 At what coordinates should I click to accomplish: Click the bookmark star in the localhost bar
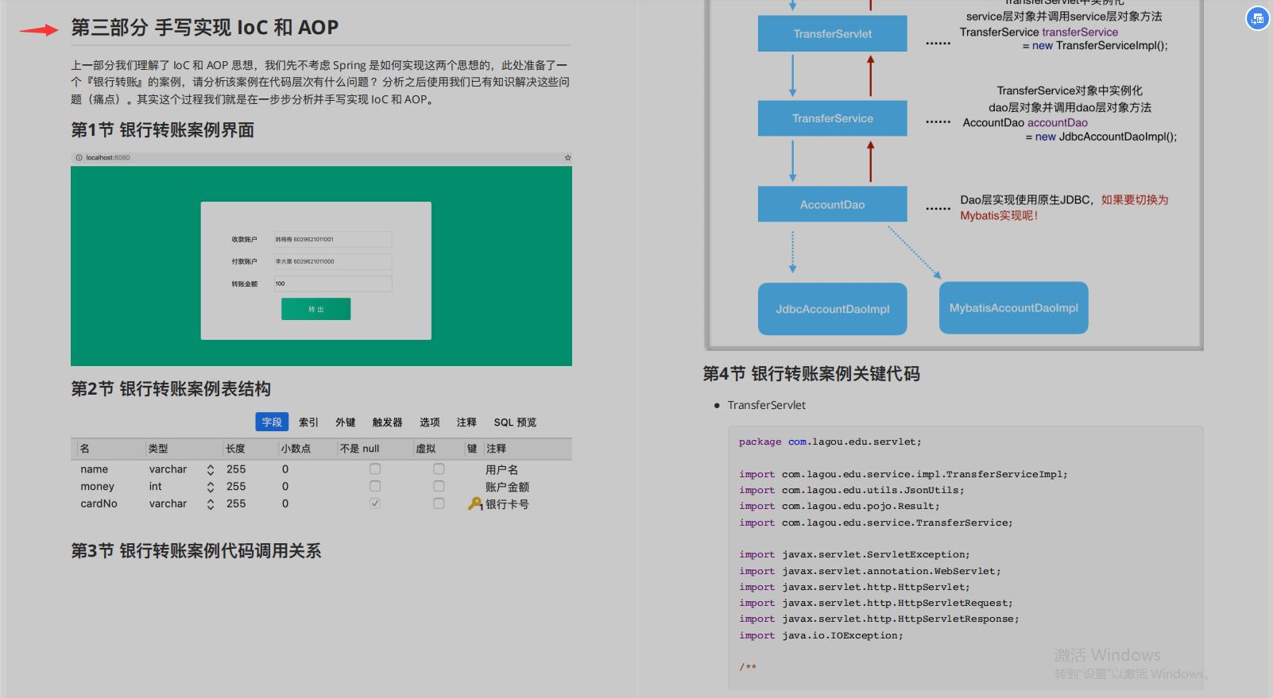click(x=567, y=158)
